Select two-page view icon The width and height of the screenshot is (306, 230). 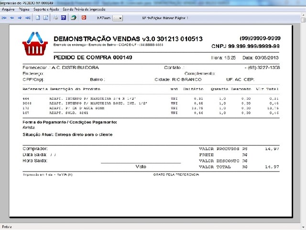point(46,18)
